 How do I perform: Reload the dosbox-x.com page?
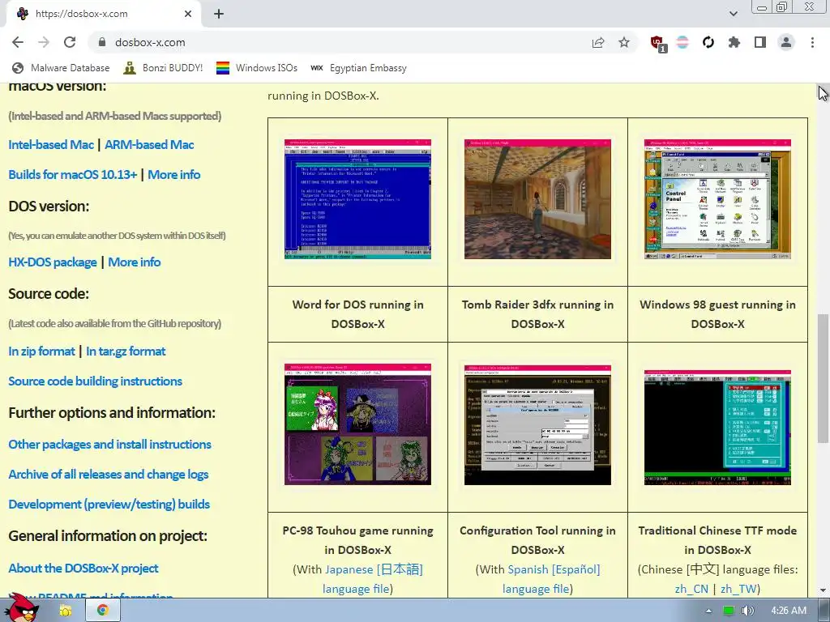70,42
